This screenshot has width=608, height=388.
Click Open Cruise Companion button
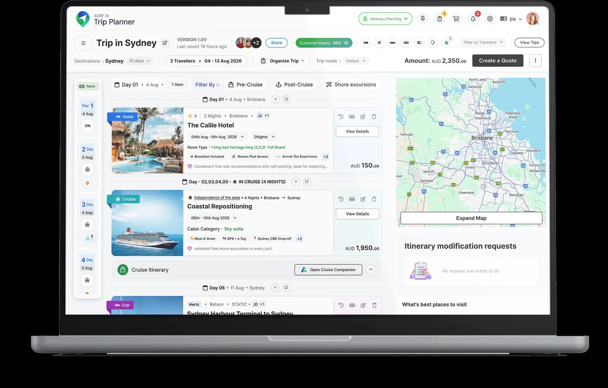328,270
